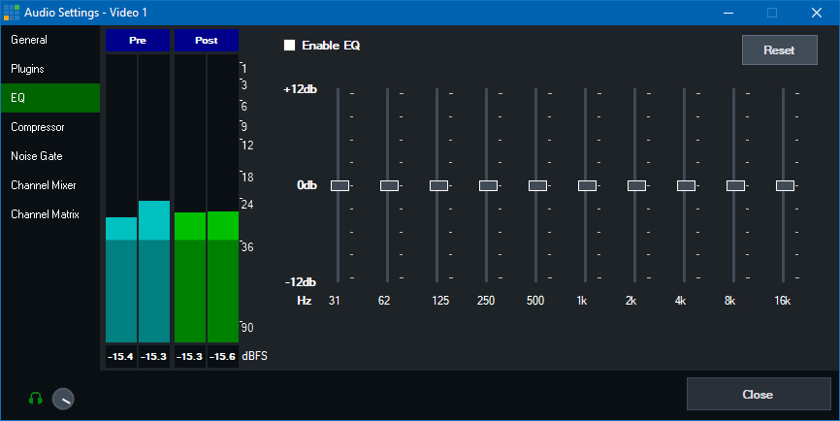The image size is (840, 421).
Task: Click the 4k band slider handle
Action: (686, 185)
